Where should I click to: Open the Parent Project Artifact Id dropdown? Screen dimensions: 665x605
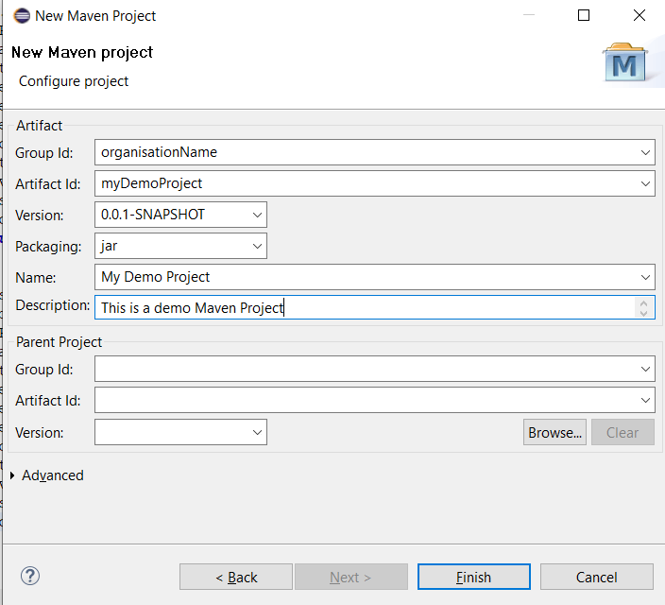pos(645,401)
